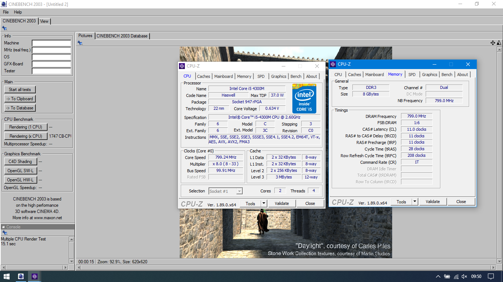Click the move arrows icon at the picture panel's top right
The width and height of the screenshot is (503, 282).
click(493, 43)
